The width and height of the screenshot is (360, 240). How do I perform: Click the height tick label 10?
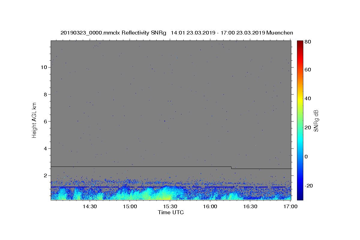pyautogui.click(x=44, y=67)
